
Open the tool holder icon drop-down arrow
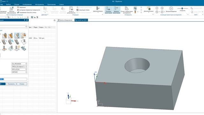click(x=138, y=12)
